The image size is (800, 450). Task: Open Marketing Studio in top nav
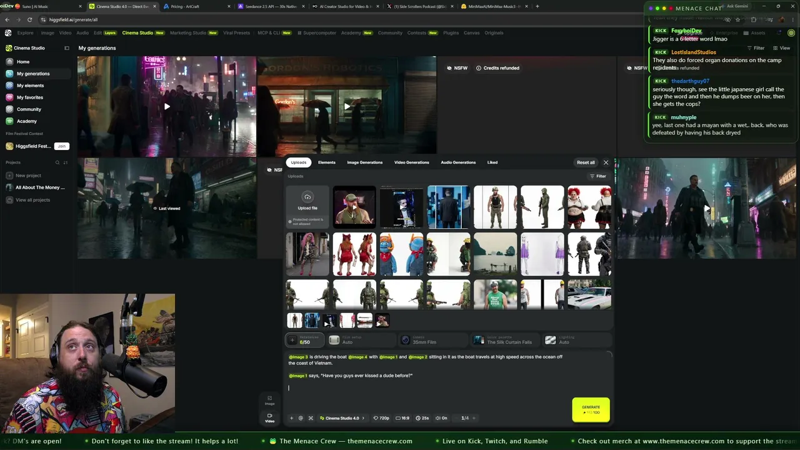pos(194,32)
